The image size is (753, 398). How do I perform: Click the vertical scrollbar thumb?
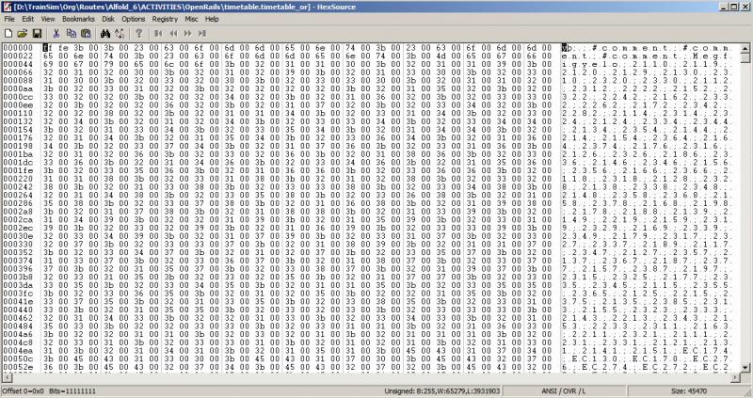tap(745, 58)
